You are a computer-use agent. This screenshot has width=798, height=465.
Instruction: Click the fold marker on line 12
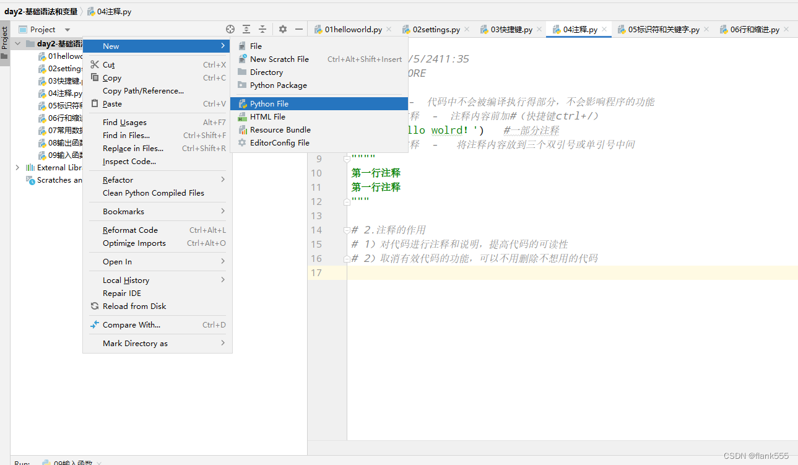tap(347, 201)
